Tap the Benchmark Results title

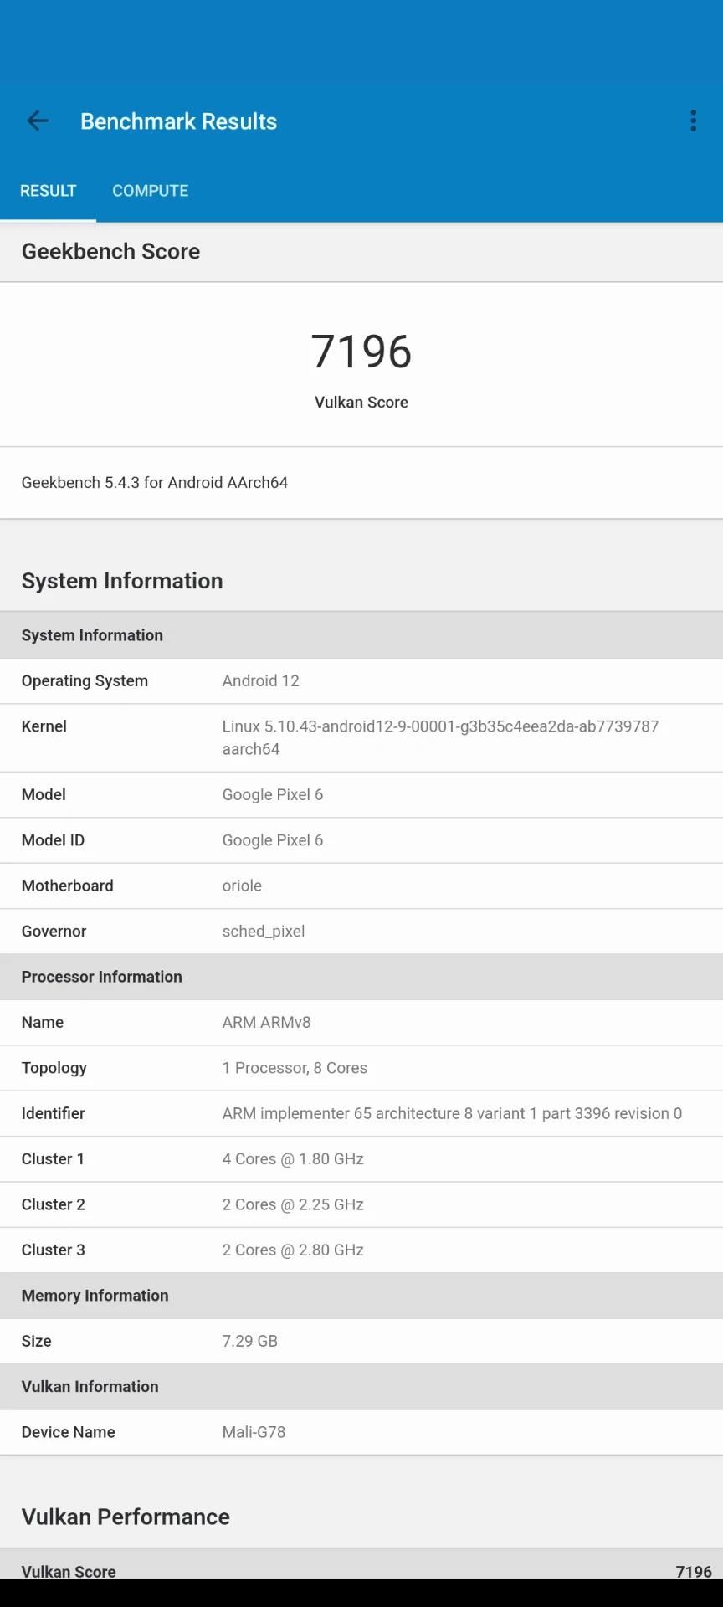[x=178, y=121]
